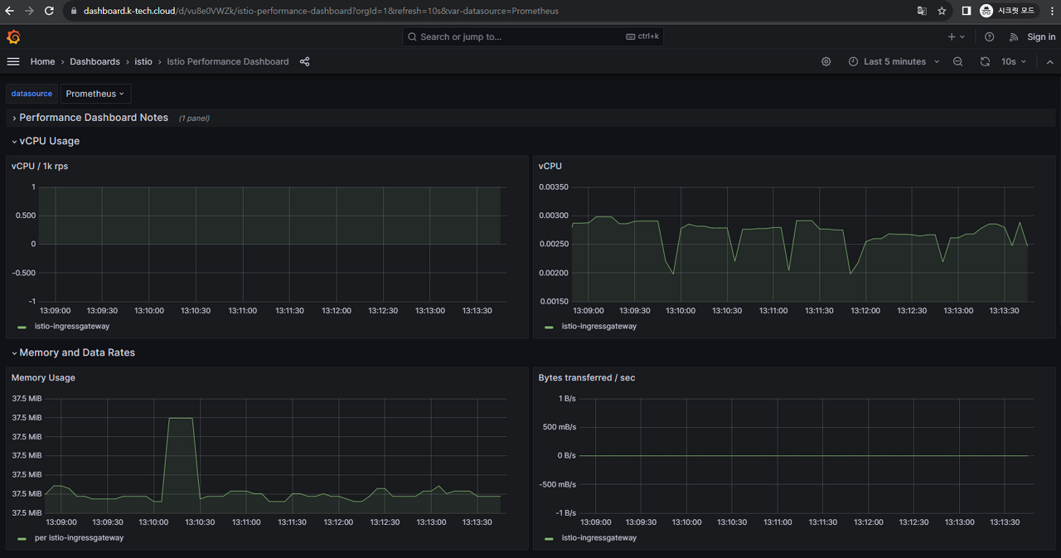The height and width of the screenshot is (558, 1061).
Task: Reload the browser page
Action: pos(49,11)
